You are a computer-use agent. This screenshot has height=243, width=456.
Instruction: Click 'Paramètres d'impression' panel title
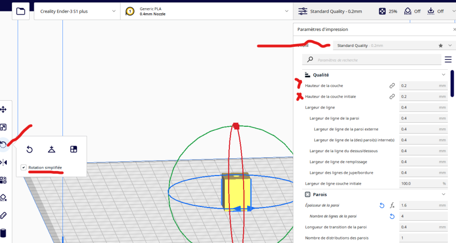tap(322, 29)
